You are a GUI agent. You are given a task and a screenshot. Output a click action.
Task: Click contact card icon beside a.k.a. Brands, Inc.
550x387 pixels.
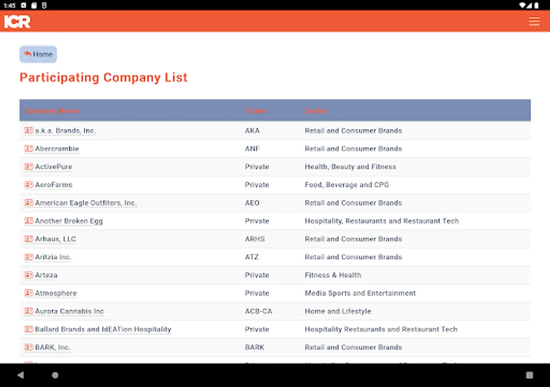click(x=29, y=131)
